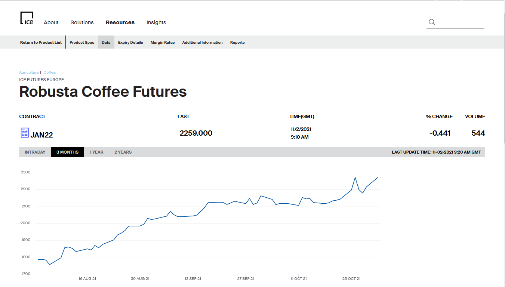The image size is (505, 287).
Task: Open the Reports tab
Action: (237, 42)
